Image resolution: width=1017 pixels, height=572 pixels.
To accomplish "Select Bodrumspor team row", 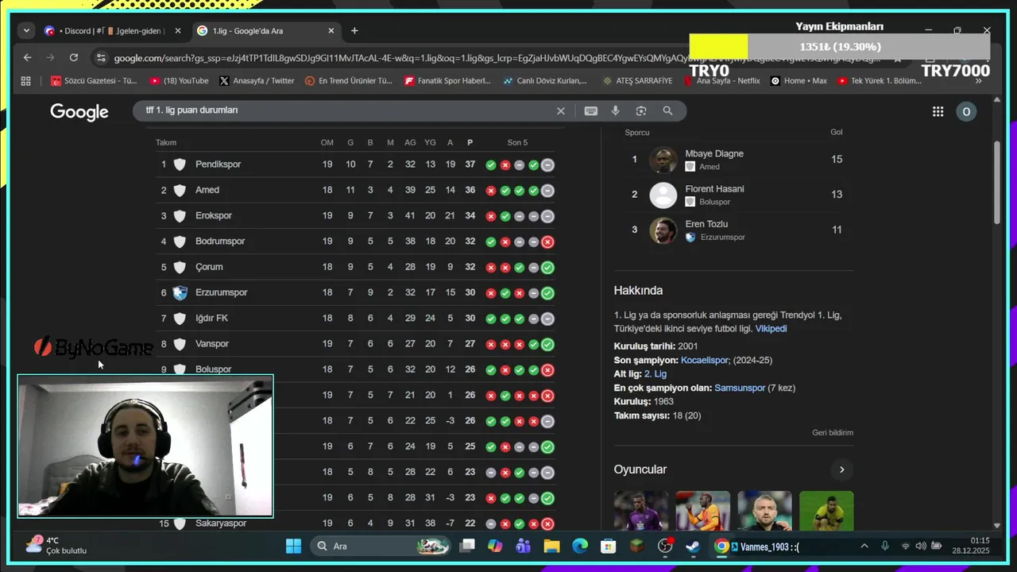I will (356, 242).
